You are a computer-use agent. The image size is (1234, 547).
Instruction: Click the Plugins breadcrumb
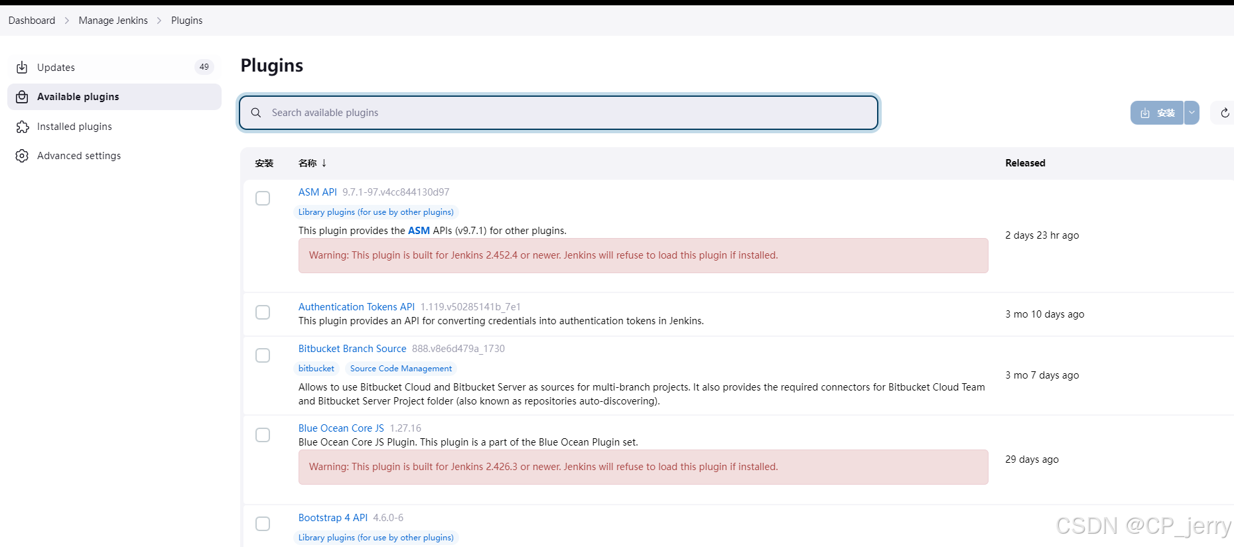pos(187,21)
